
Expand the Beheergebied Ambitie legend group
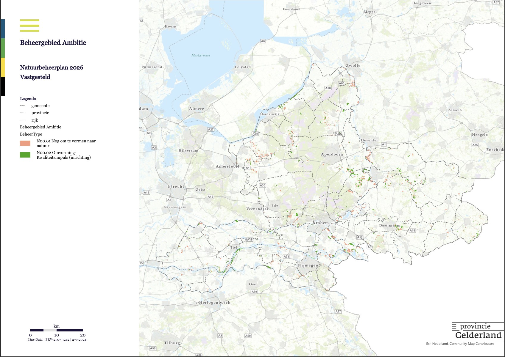point(40,127)
